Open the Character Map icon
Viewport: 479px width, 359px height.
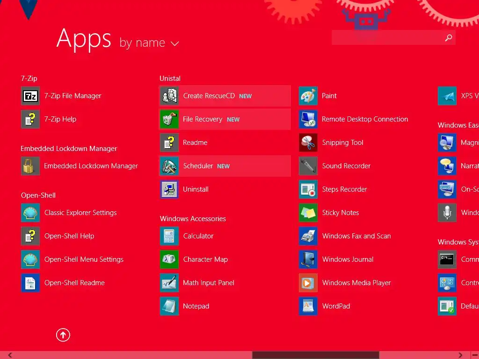(x=169, y=259)
